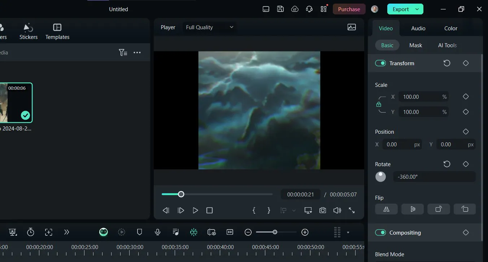Image resolution: width=488 pixels, height=262 pixels.
Task: Switch to the Video properties tab
Action: (386, 28)
